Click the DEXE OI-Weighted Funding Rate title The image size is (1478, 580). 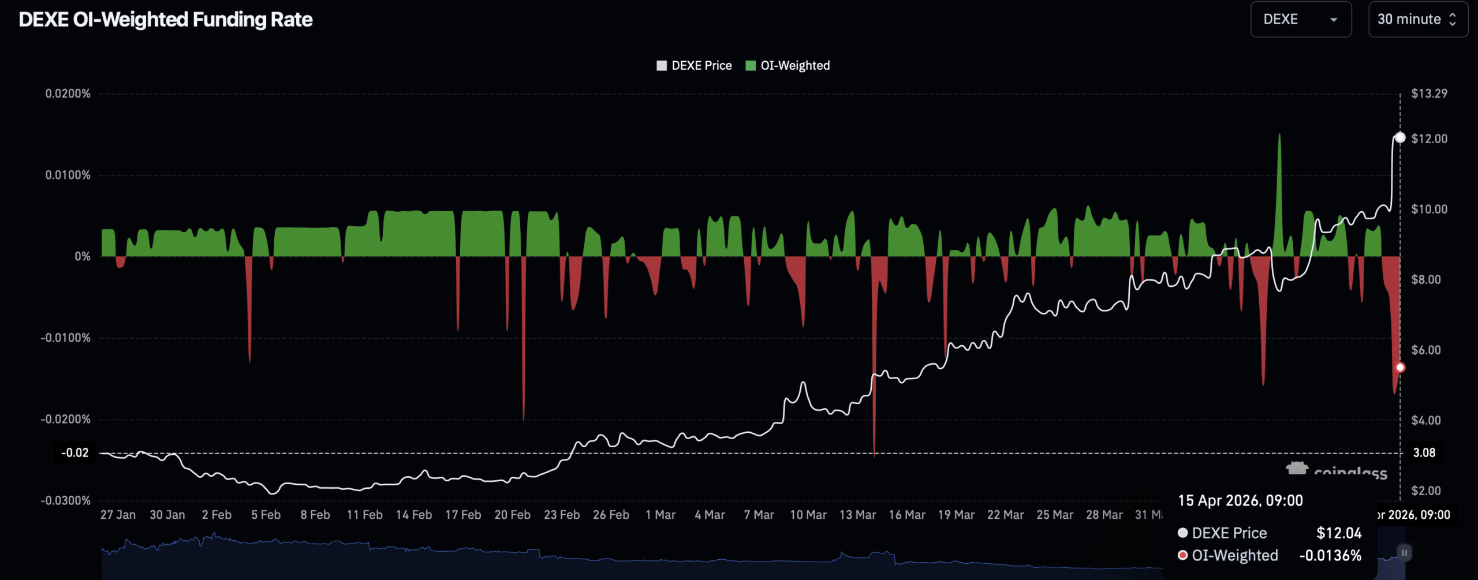point(166,20)
